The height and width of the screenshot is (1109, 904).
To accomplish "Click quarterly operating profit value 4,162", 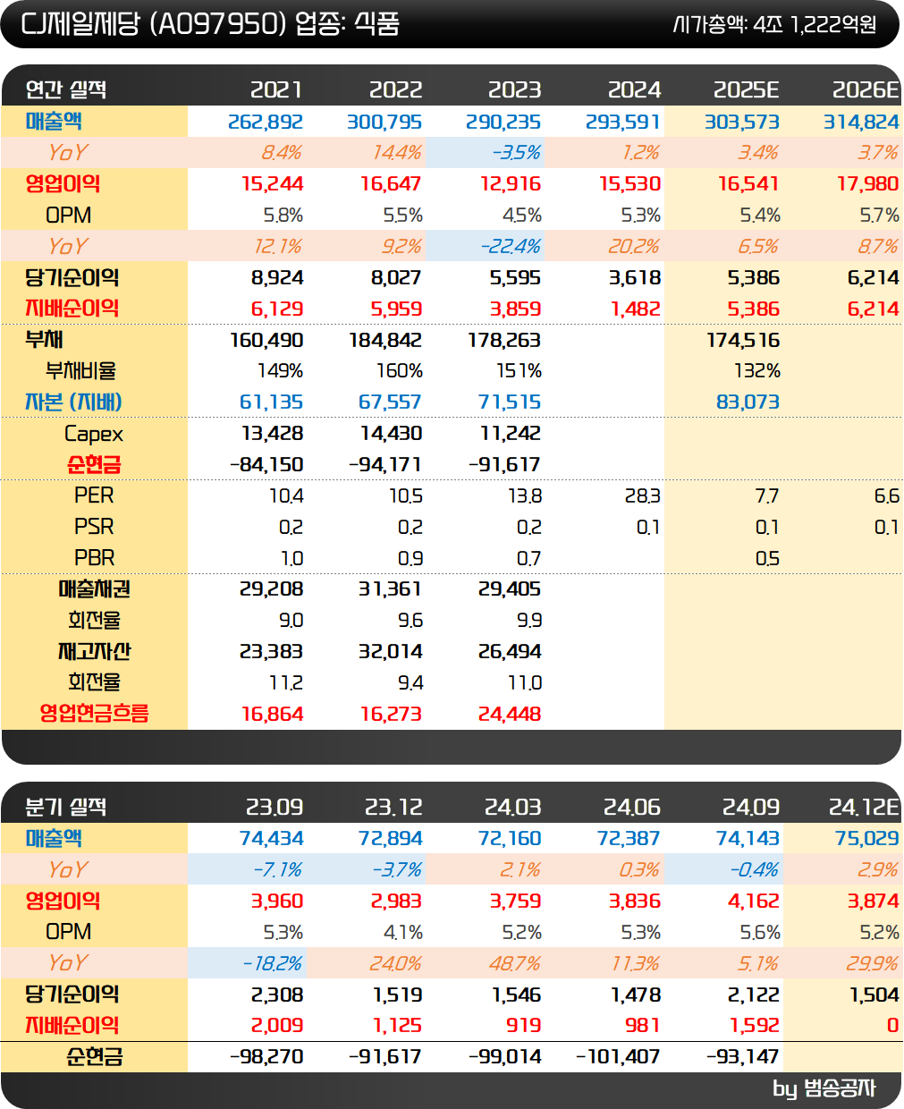I will (x=754, y=902).
